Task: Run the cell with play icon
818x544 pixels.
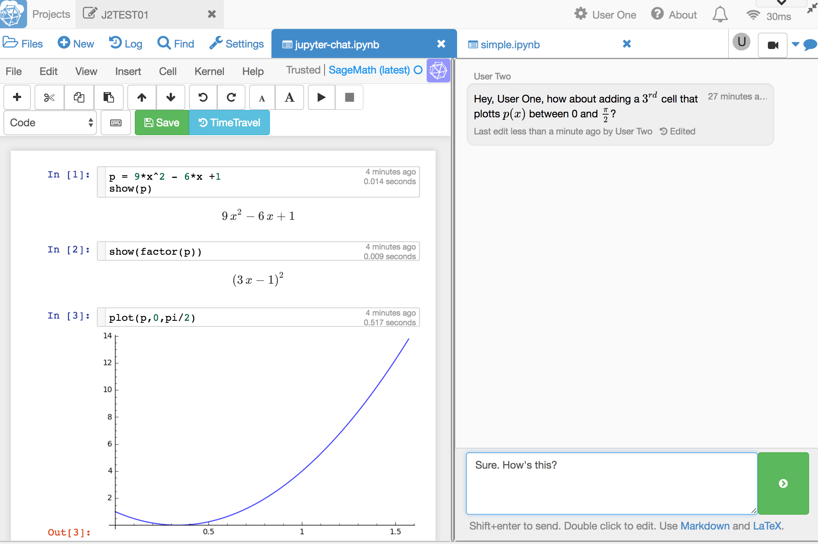Action: click(x=322, y=97)
